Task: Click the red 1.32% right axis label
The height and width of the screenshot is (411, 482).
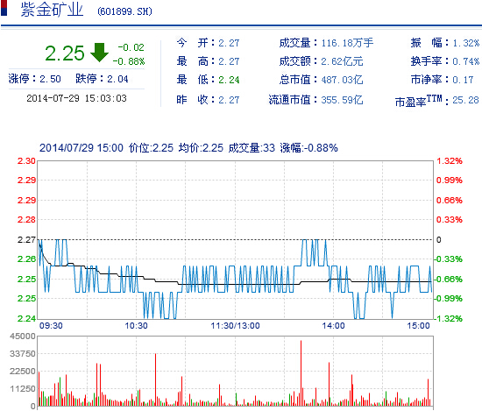Action: click(x=450, y=161)
